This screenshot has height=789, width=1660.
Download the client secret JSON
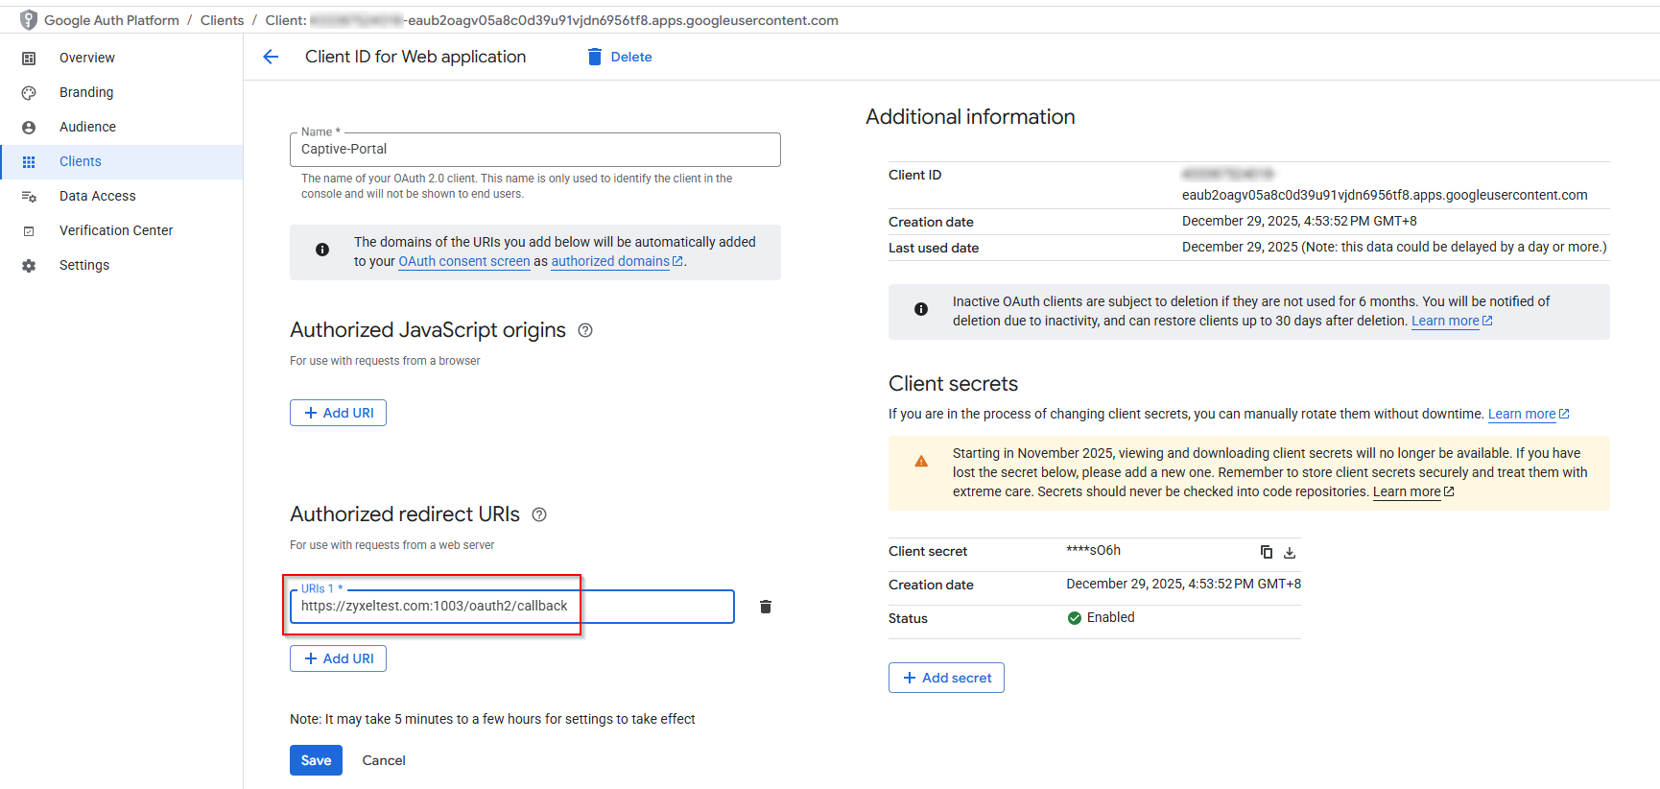point(1290,552)
